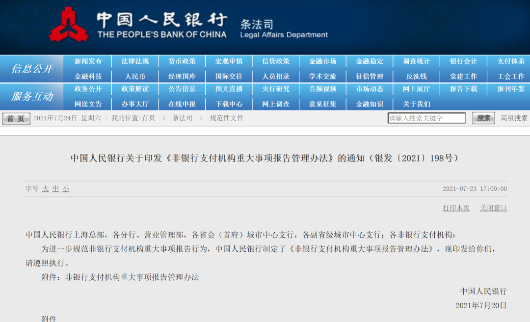Set font size to 小

click(x=66, y=189)
